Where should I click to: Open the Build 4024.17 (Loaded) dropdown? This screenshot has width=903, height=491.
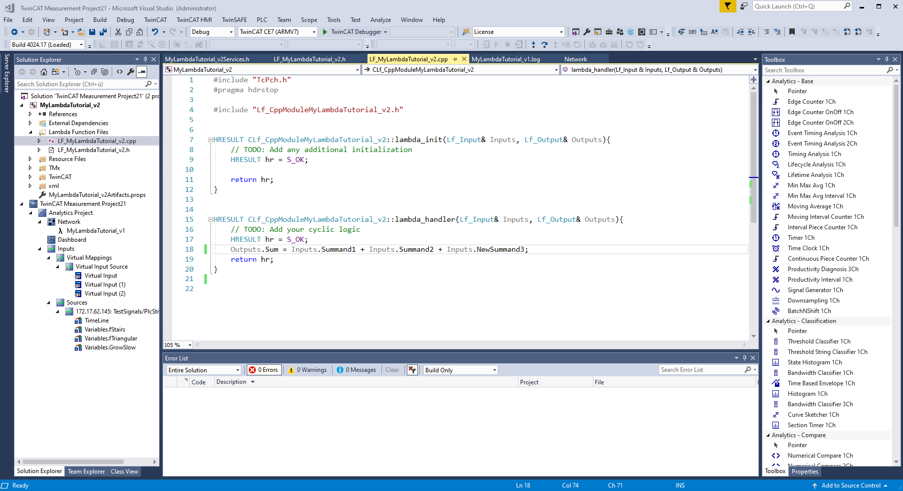coord(47,45)
